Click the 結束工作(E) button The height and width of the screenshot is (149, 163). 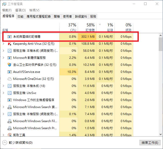click(x=150, y=143)
